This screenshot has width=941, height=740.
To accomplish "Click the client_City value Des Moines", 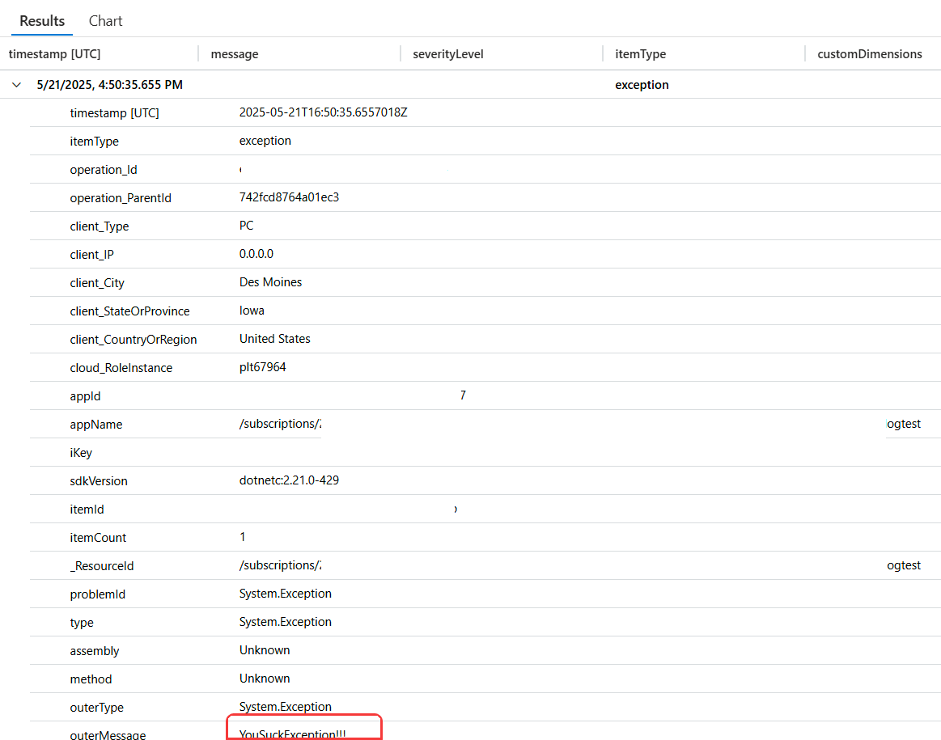I will 270,282.
